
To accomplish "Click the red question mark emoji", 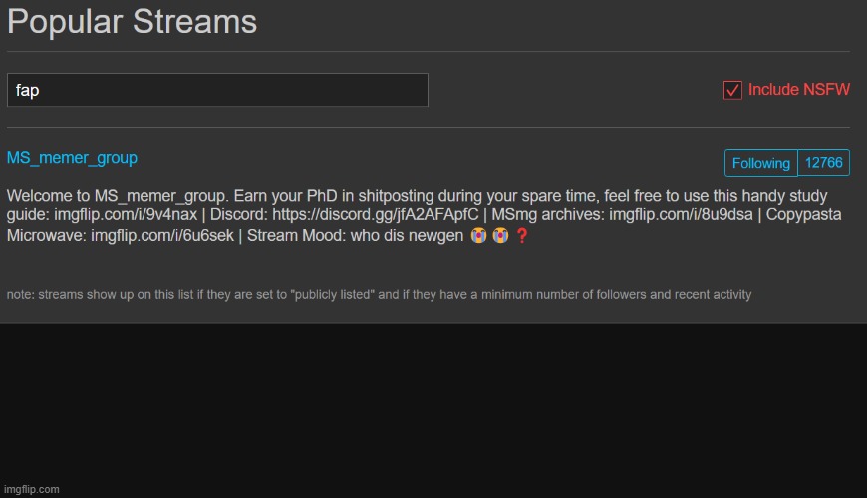I will coord(521,236).
